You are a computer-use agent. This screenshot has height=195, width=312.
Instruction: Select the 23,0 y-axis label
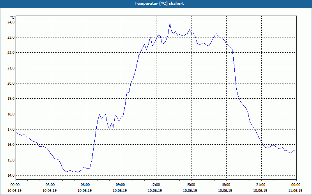click(11, 37)
